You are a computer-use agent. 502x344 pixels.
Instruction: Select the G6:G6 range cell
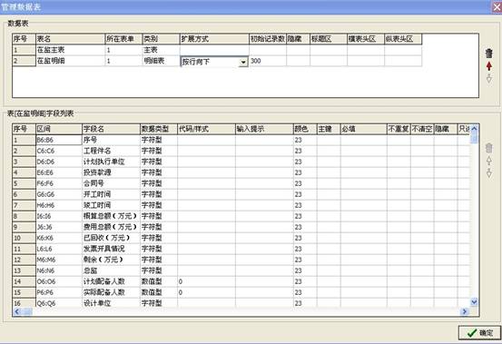coord(59,194)
